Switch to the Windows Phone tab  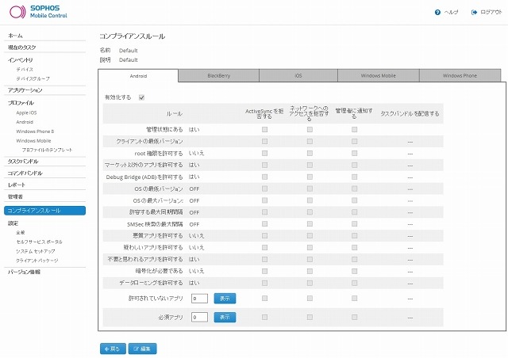coord(460,76)
